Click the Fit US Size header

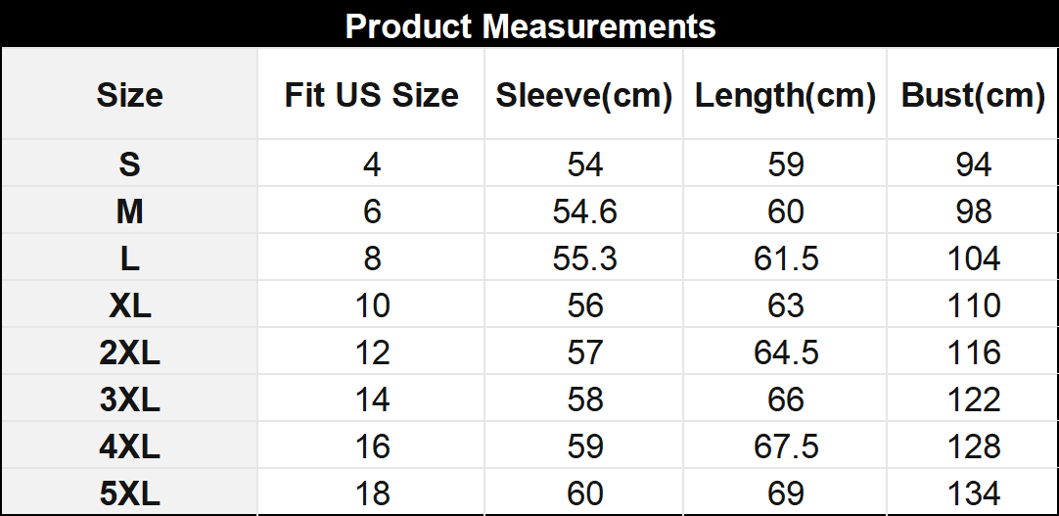(x=371, y=95)
